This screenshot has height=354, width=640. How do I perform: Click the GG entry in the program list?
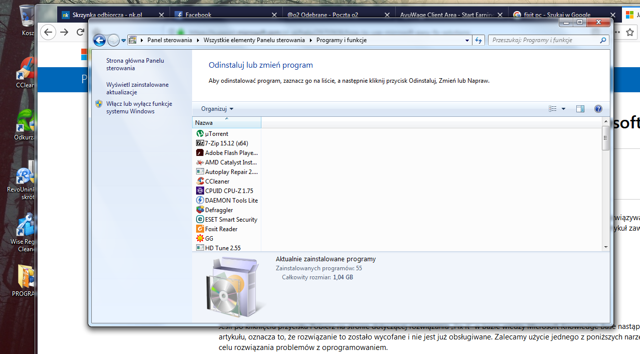(209, 239)
